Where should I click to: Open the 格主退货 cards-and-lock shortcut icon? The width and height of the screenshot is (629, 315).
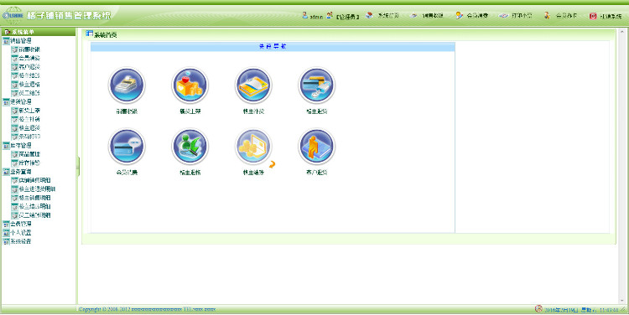(316, 85)
